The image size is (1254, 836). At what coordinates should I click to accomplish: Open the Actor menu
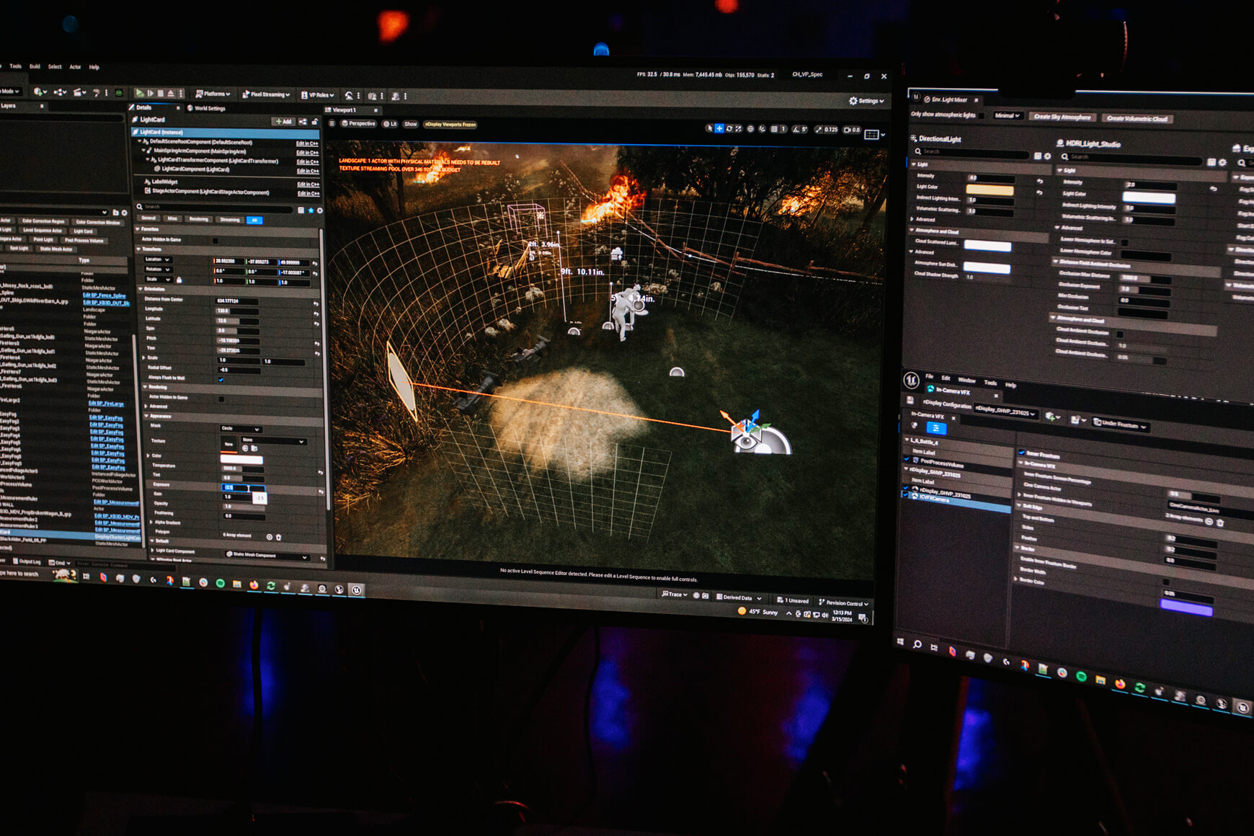click(x=75, y=67)
